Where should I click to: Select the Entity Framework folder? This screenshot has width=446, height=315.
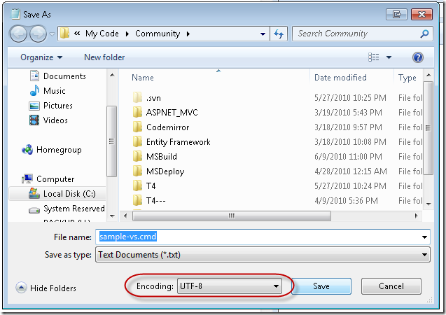pos(178,142)
